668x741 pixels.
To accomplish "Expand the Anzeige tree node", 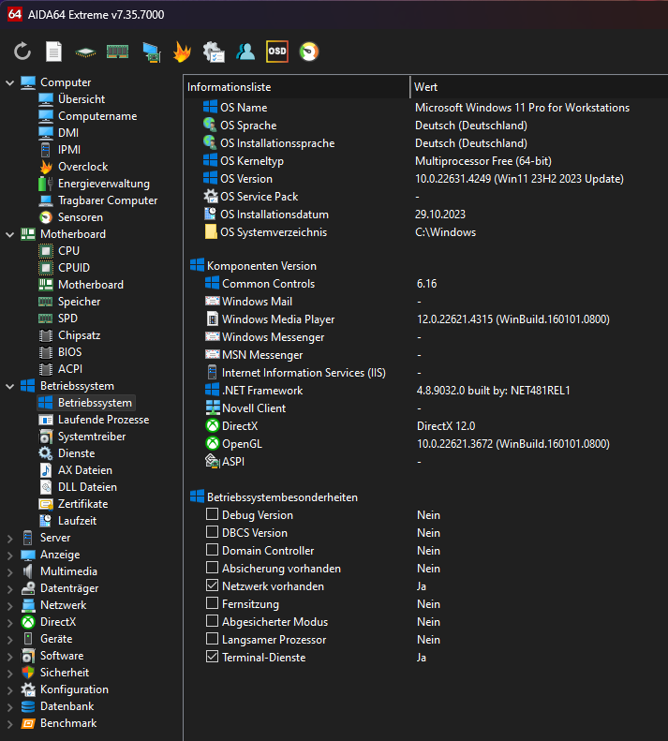I will [x=9, y=556].
